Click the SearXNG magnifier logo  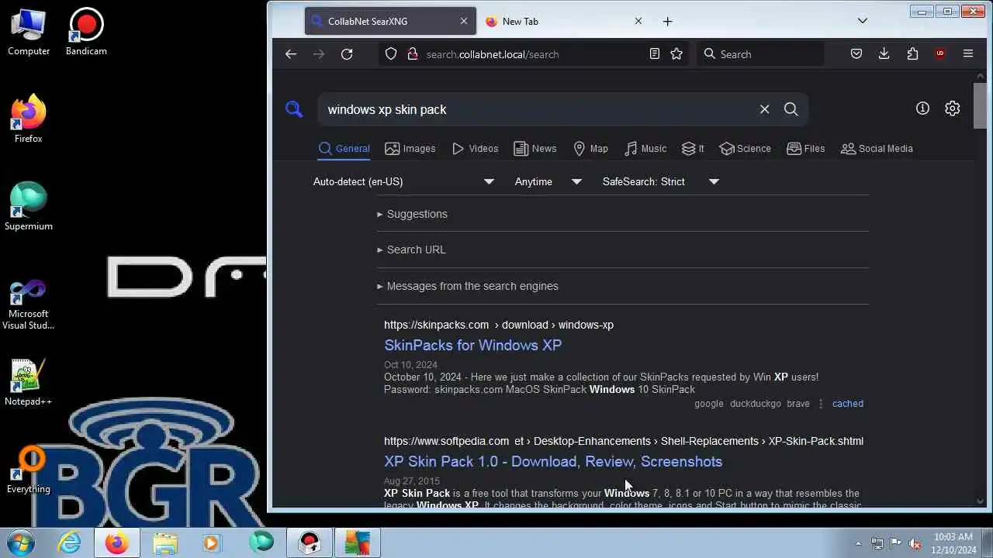294,109
